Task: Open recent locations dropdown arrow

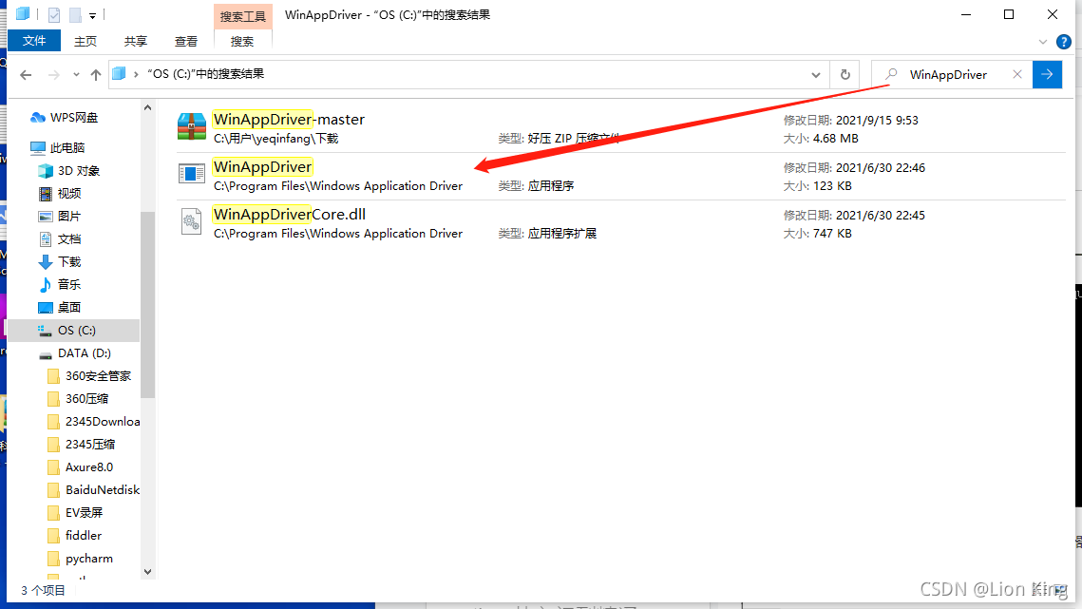Action: (x=76, y=74)
